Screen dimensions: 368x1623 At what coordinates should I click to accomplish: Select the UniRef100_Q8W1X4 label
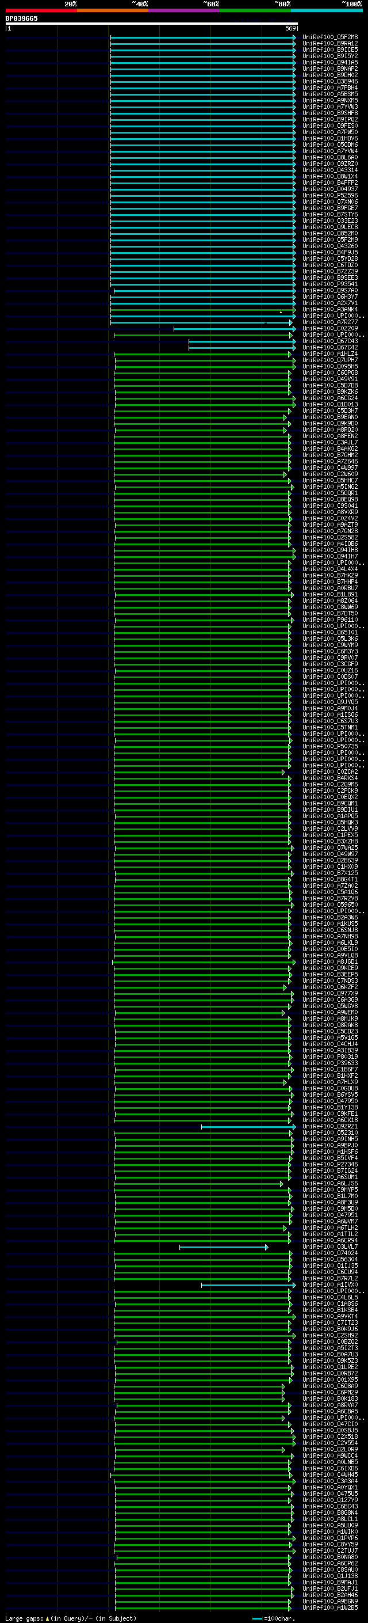pos(330,176)
